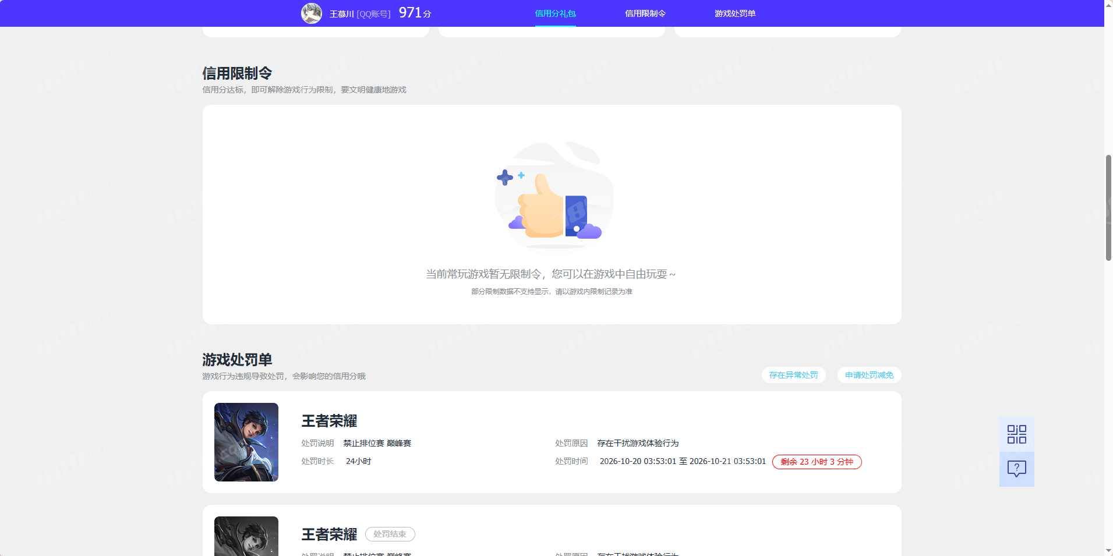Click the scrollbar up arrow
1113x556 pixels.
tap(1108, 5)
